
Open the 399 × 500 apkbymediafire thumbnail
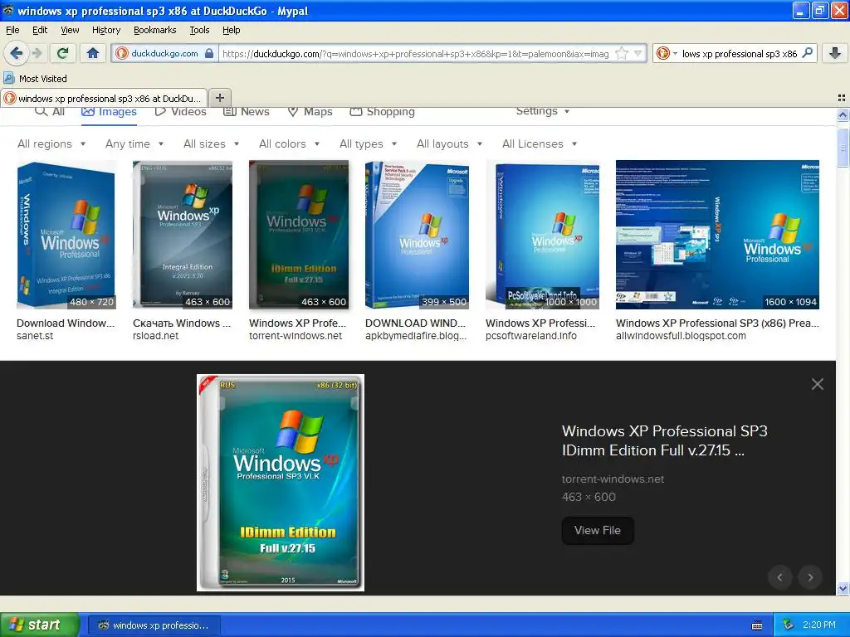point(417,235)
